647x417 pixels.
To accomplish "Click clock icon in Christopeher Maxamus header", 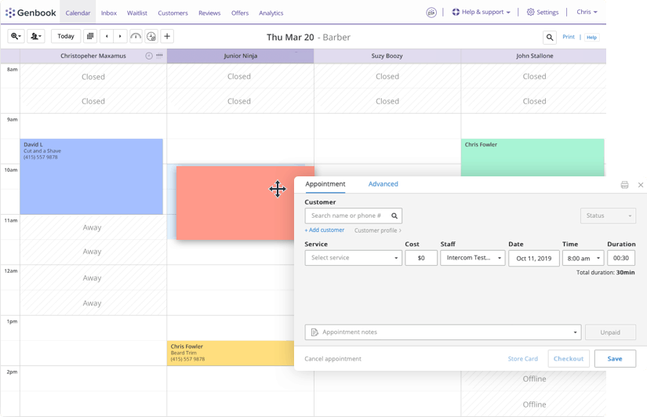I will 149,56.
